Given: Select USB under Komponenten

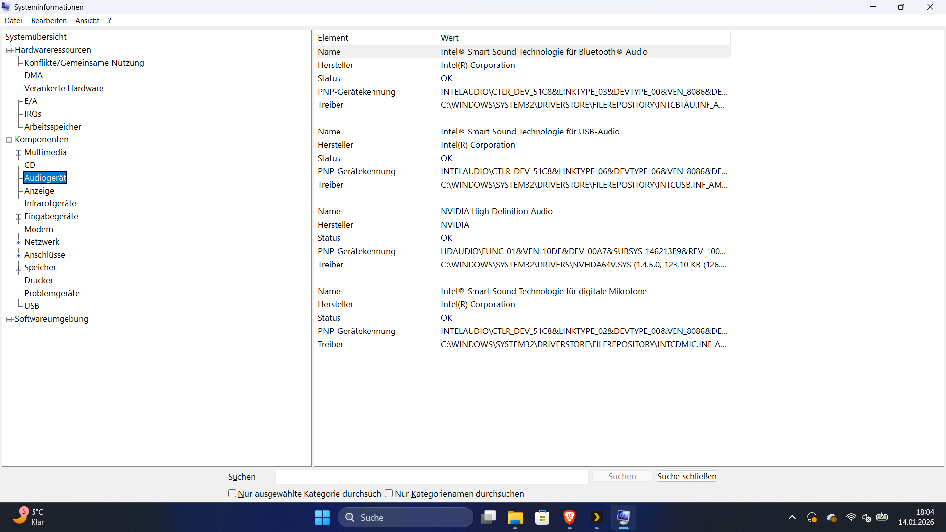Looking at the screenshot, I should 32,305.
